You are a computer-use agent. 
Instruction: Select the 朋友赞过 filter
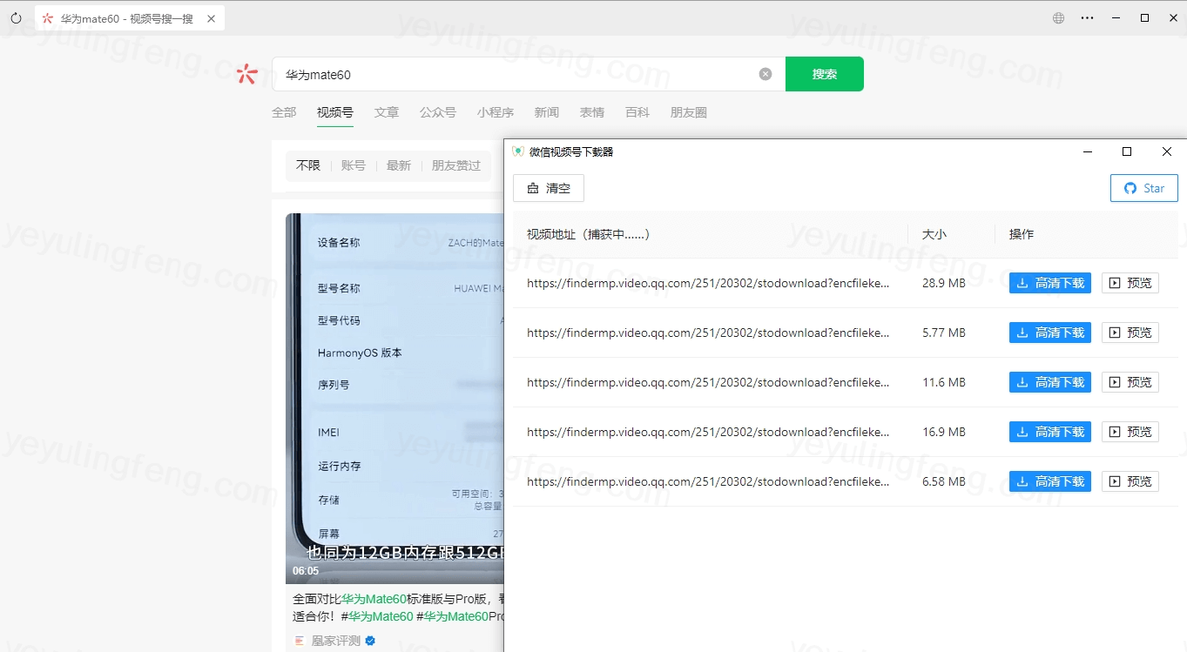point(456,165)
